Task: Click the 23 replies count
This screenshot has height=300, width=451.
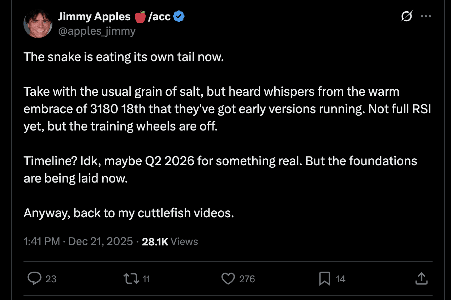Action: pos(51,279)
